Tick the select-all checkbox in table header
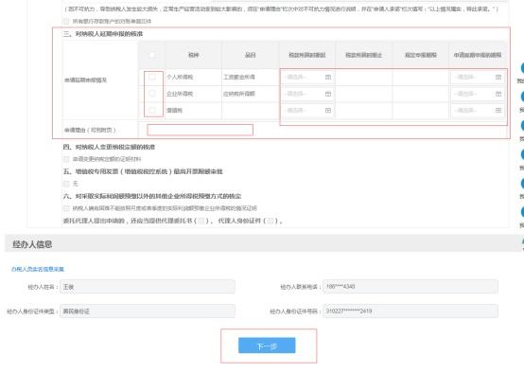This screenshot has height=373, width=524. coord(152,55)
